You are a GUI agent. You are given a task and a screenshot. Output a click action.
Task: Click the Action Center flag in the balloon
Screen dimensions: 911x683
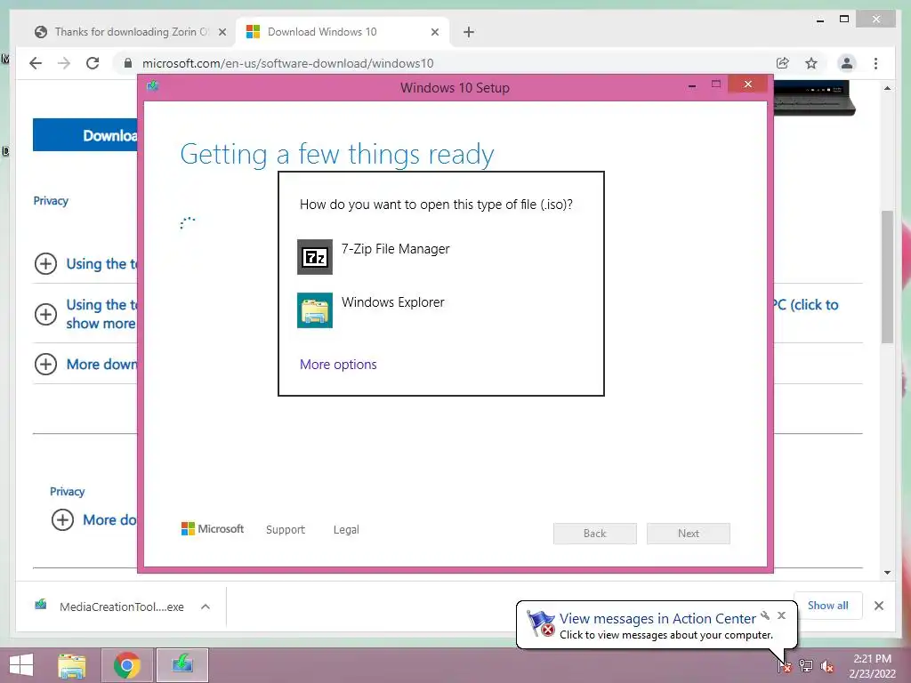pyautogui.click(x=540, y=623)
